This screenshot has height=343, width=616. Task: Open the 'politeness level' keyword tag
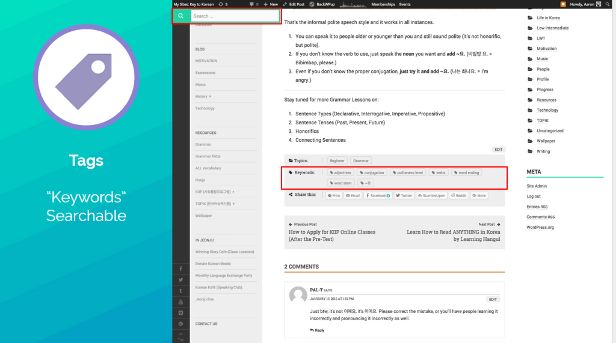click(x=408, y=172)
